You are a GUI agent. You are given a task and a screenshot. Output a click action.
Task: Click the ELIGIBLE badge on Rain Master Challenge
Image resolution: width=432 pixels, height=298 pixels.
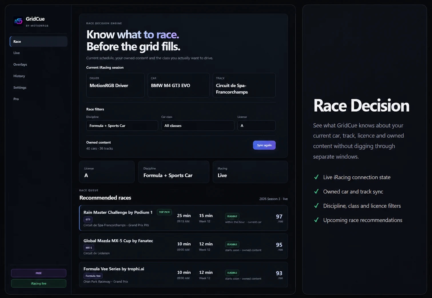(x=232, y=216)
